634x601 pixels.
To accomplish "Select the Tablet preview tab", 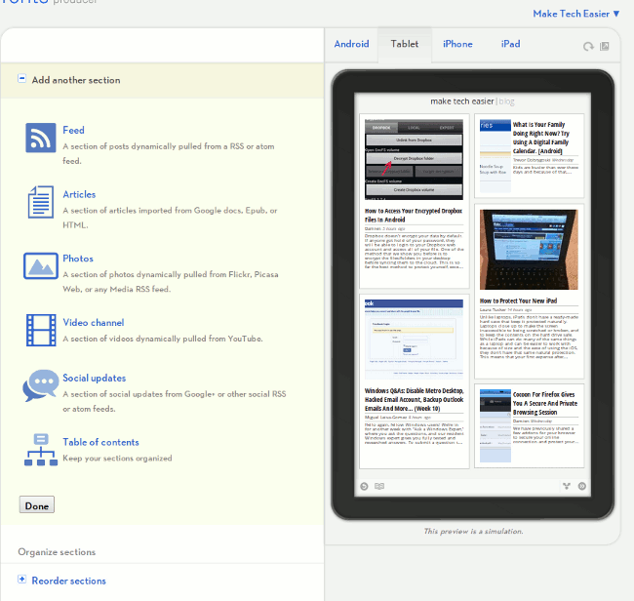I will [x=405, y=44].
